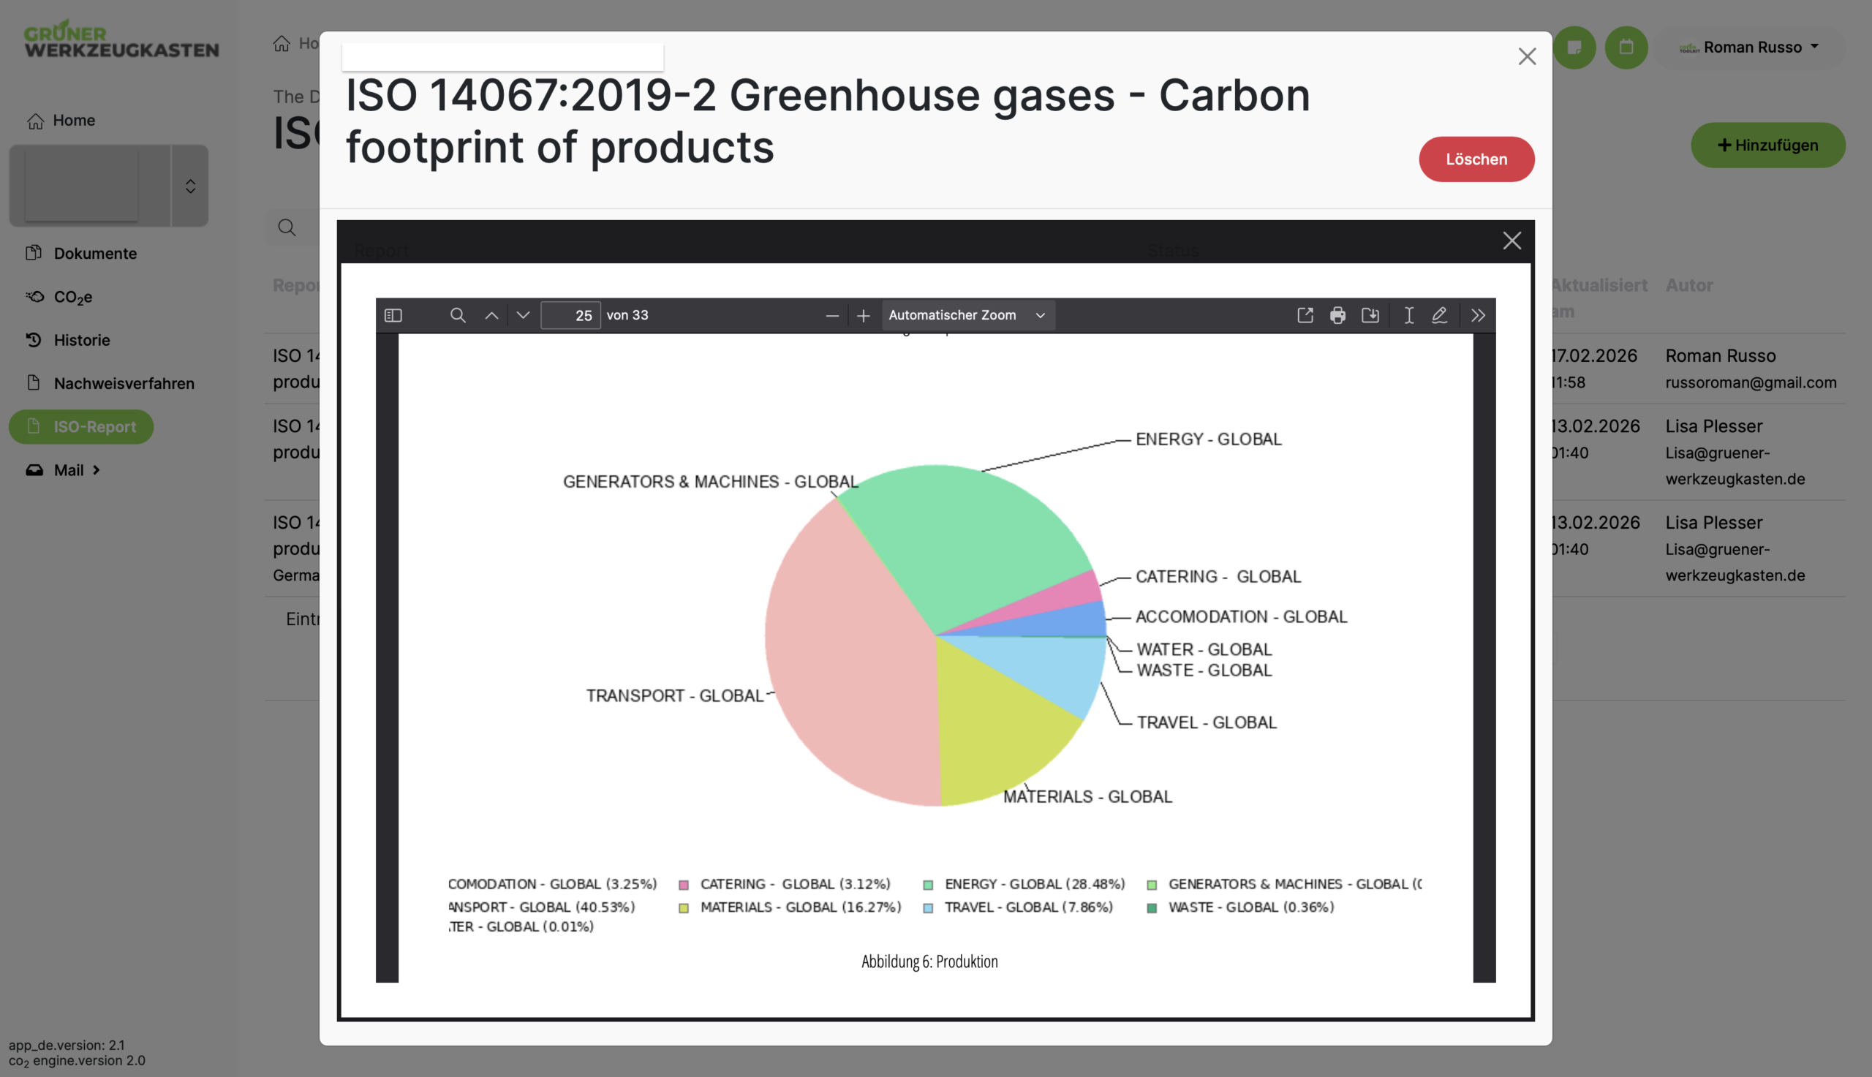Open PDF in a new window
The width and height of the screenshot is (1872, 1077).
tap(1305, 314)
